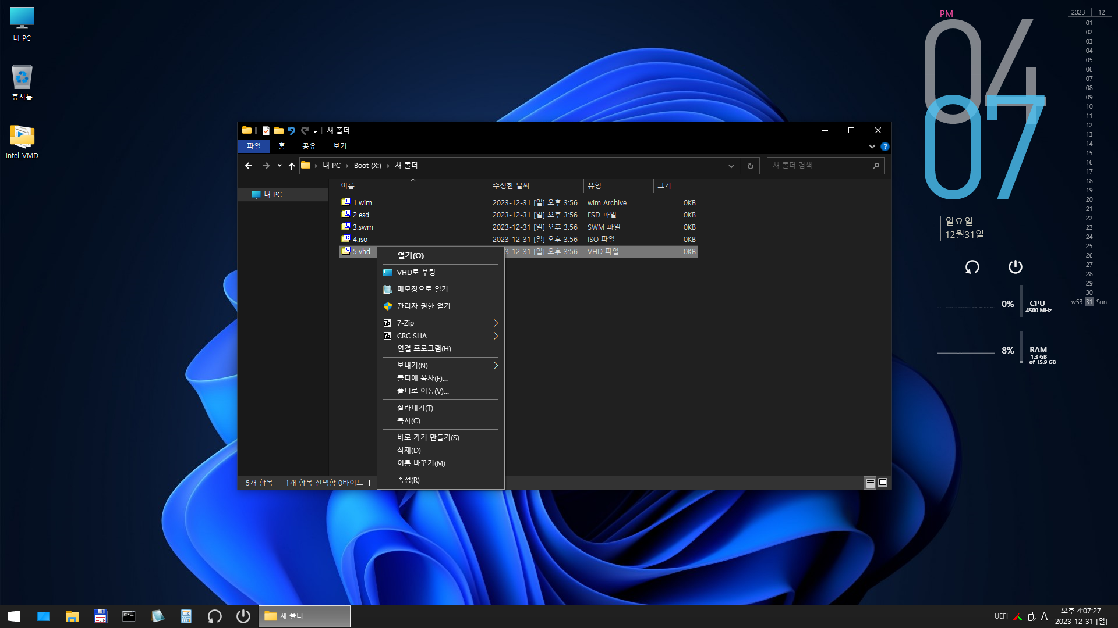This screenshot has width=1118, height=628.
Task: Go back with the back arrow
Action: point(249,166)
